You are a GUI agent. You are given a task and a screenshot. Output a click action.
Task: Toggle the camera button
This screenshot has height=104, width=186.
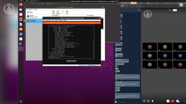178,101
